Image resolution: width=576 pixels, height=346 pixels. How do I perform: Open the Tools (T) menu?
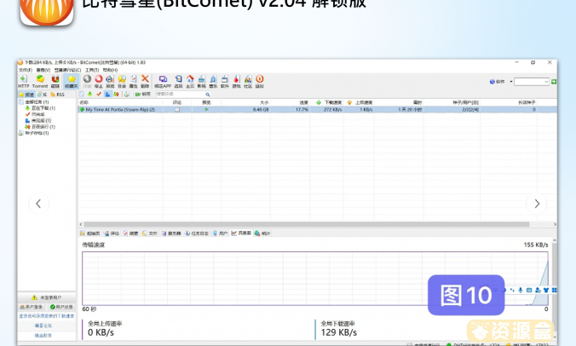(x=92, y=70)
